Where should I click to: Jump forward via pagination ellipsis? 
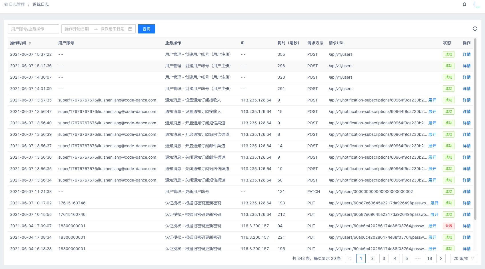click(x=418, y=258)
